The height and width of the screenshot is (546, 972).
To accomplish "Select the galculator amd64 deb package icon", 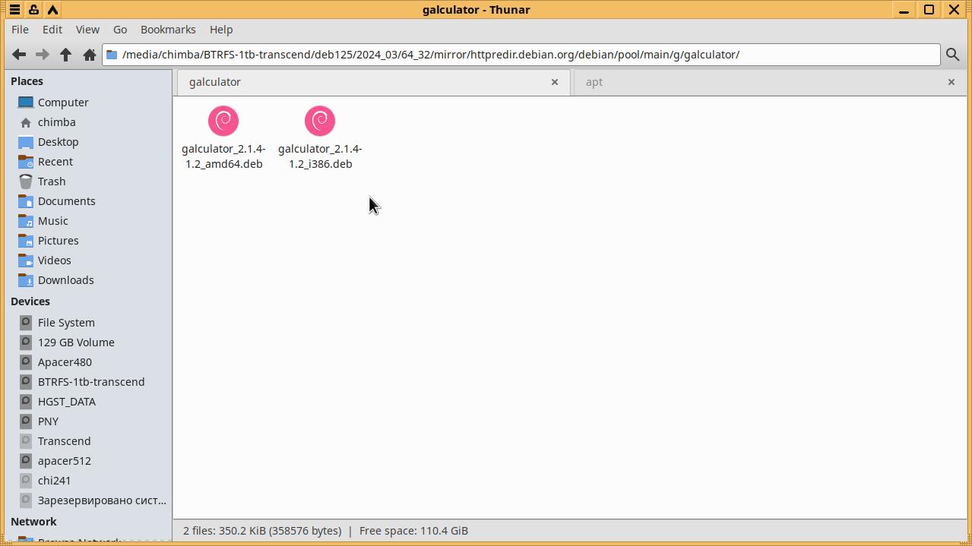I will pyautogui.click(x=223, y=121).
